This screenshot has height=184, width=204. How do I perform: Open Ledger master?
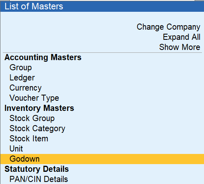tap(22, 78)
